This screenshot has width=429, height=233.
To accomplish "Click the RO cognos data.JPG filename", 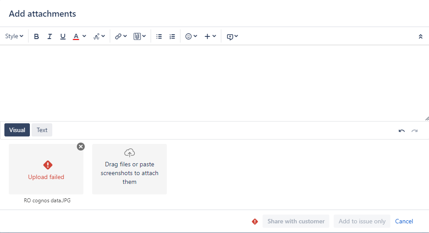I will coord(47,201).
